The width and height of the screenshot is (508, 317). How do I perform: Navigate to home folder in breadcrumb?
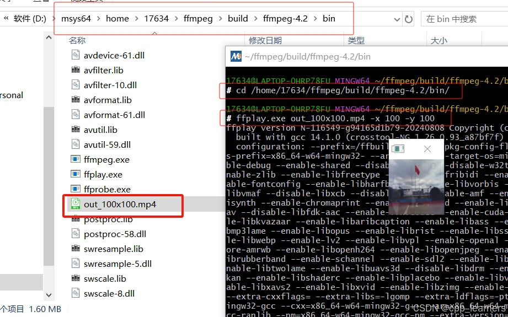click(117, 19)
